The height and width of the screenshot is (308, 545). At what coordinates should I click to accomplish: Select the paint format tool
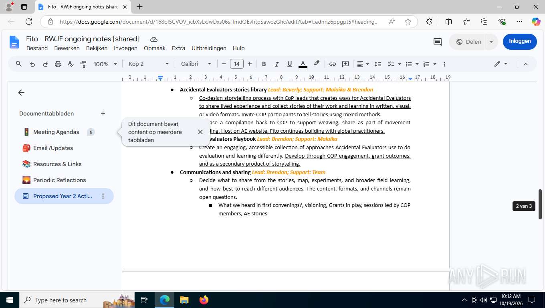(x=83, y=64)
